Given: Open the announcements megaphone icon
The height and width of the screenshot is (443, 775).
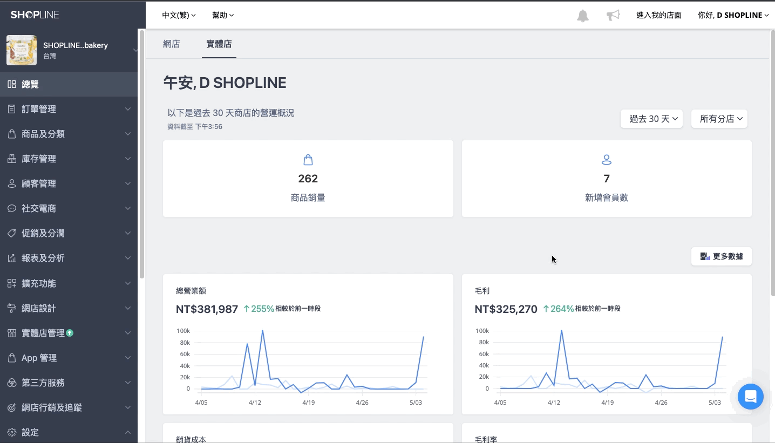Looking at the screenshot, I should click(x=613, y=16).
